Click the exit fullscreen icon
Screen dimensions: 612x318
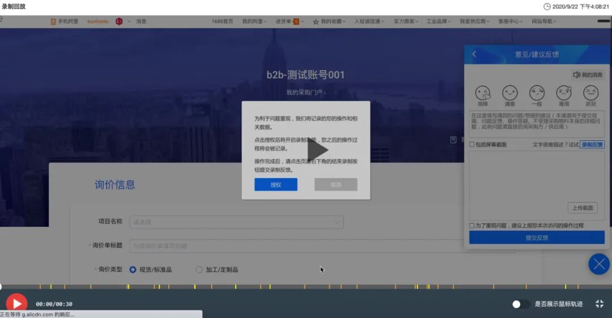point(600,304)
